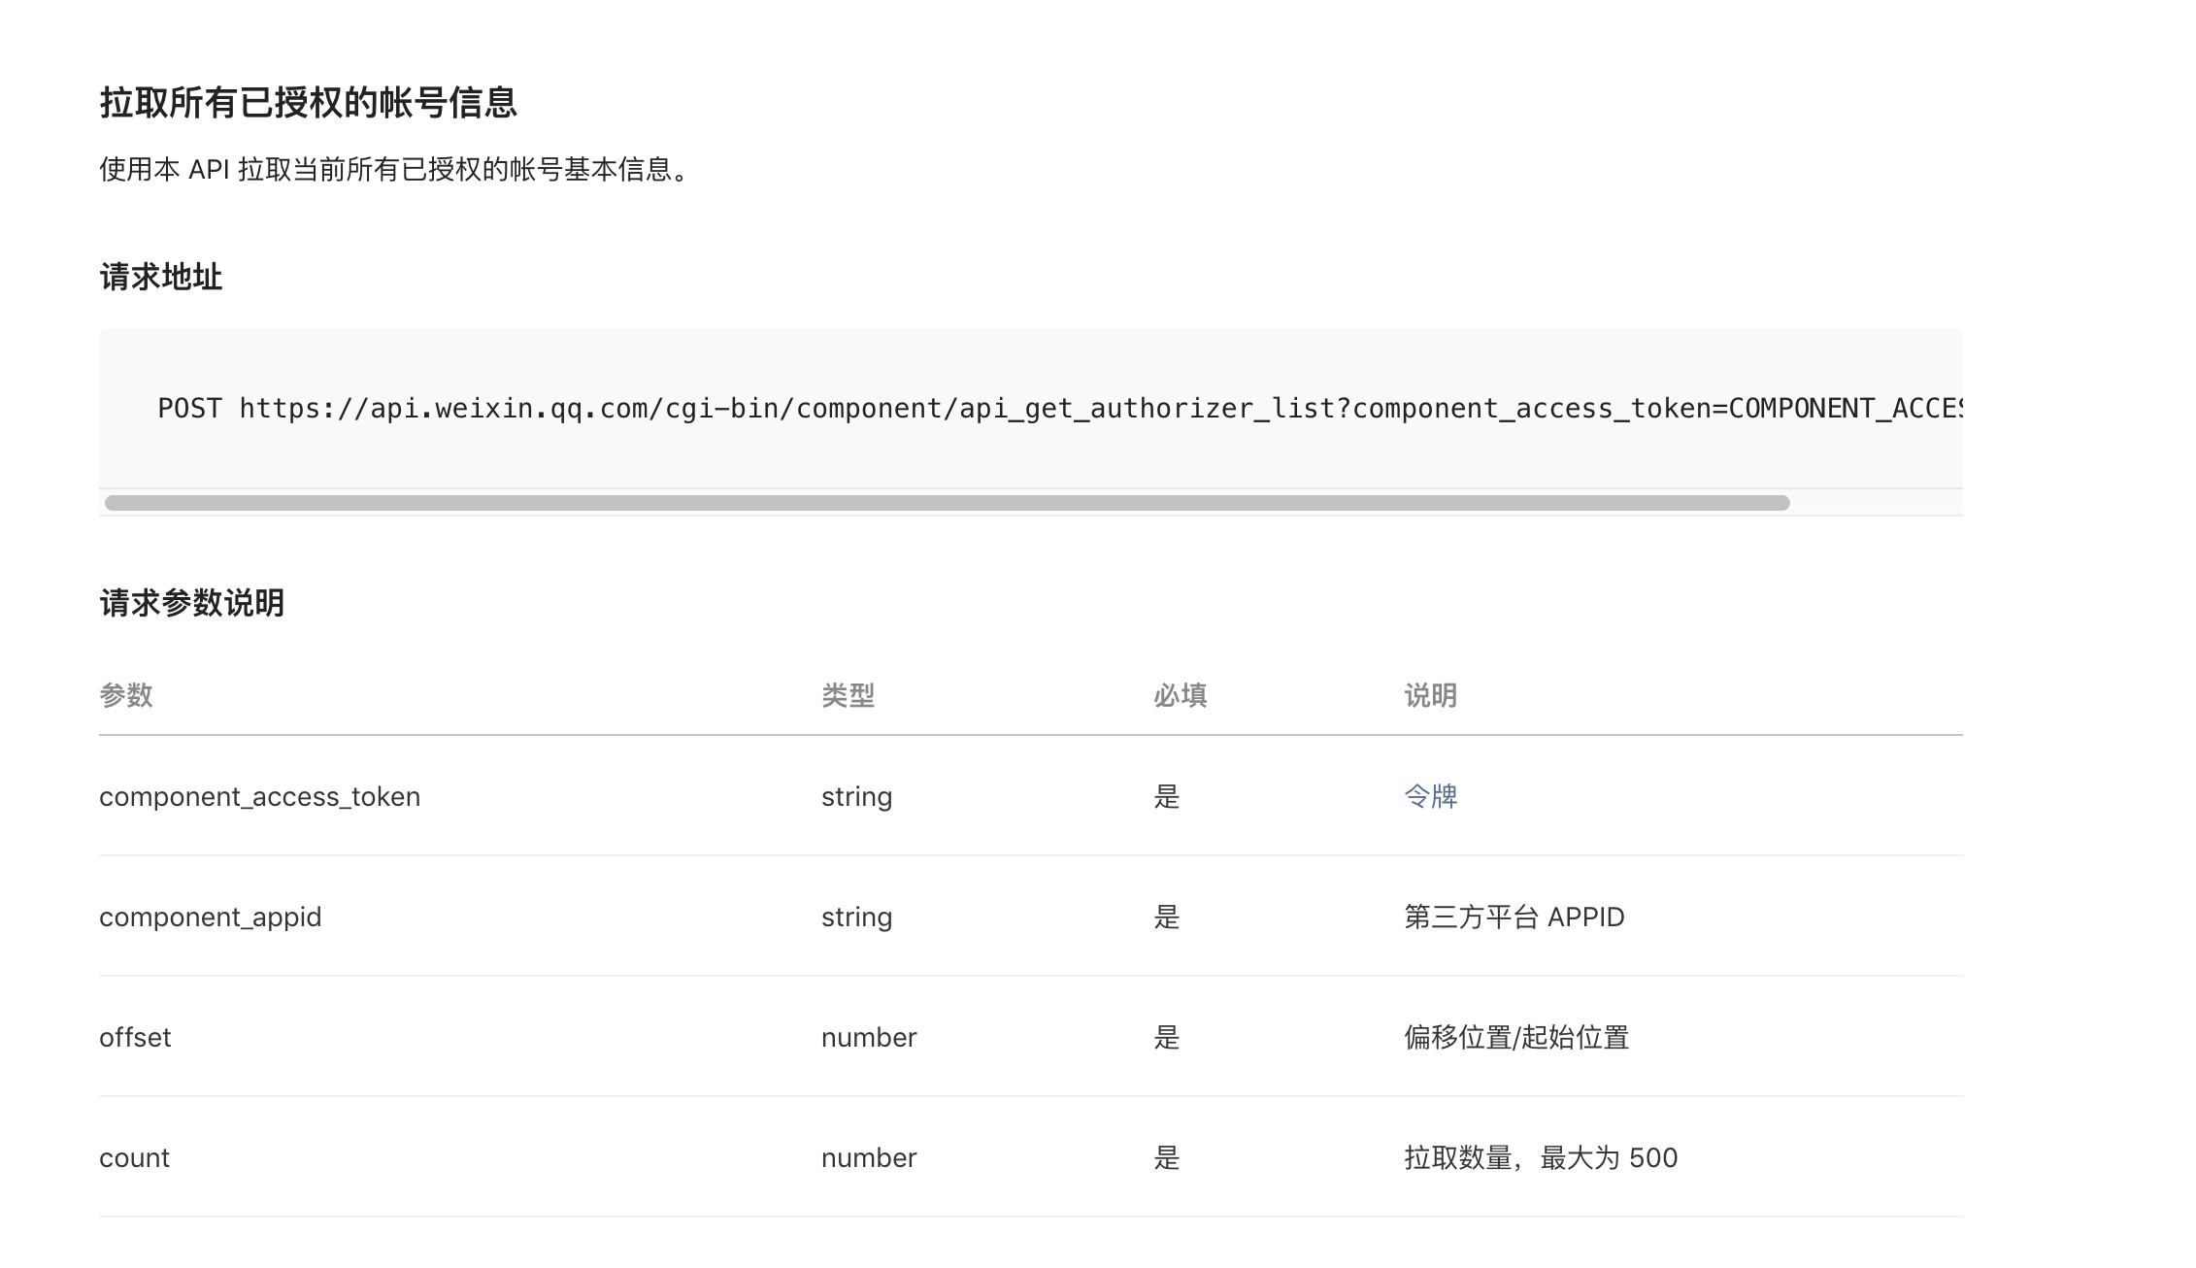Click the number type in the offset row
The image size is (2196, 1268).
(x=869, y=1037)
